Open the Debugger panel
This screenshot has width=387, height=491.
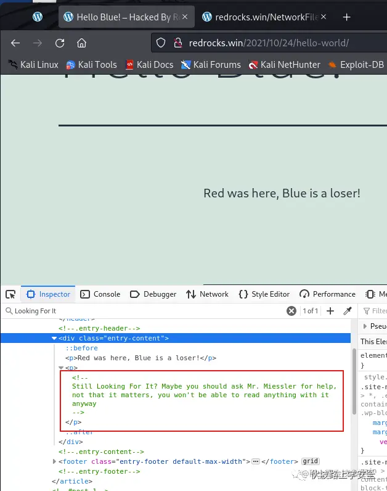click(153, 294)
